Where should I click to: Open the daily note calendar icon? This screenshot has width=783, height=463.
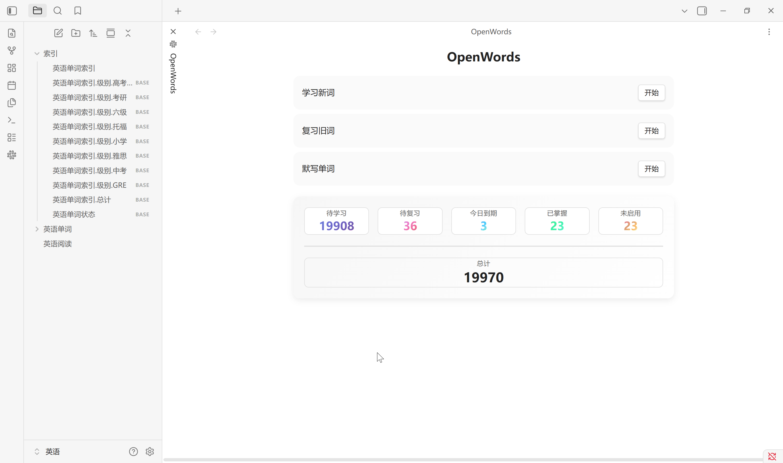click(x=12, y=85)
